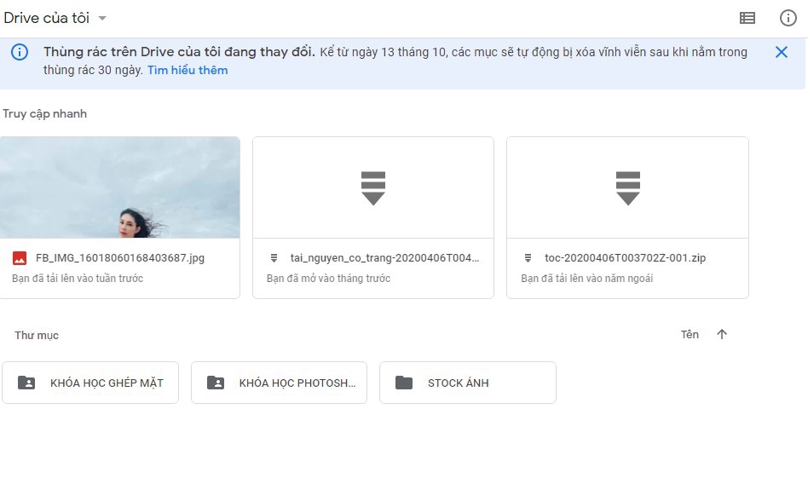Open FB_IMG_16018060168403687.jpg photo thumbnail
This screenshot has height=478, width=808.
[x=120, y=187]
